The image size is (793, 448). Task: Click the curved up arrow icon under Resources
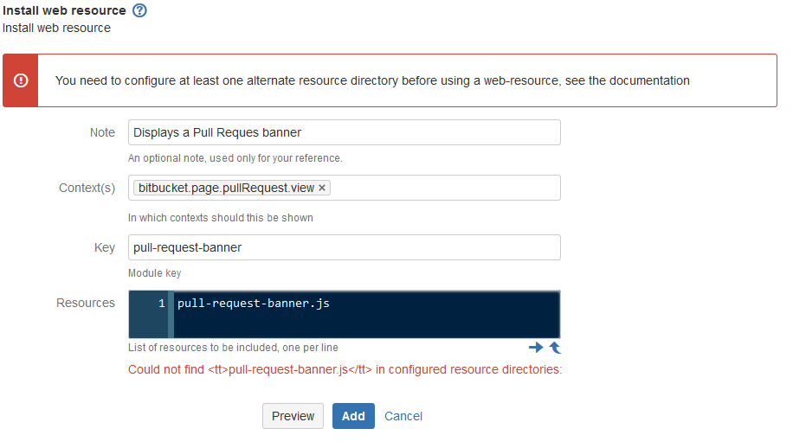tap(555, 348)
